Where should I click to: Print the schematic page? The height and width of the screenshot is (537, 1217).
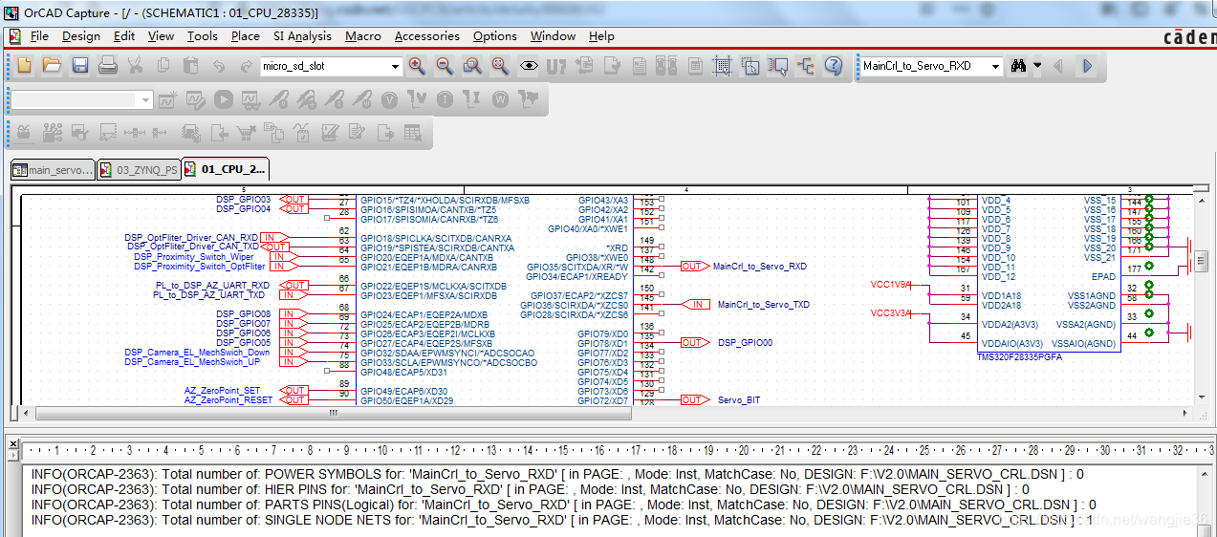[x=108, y=66]
